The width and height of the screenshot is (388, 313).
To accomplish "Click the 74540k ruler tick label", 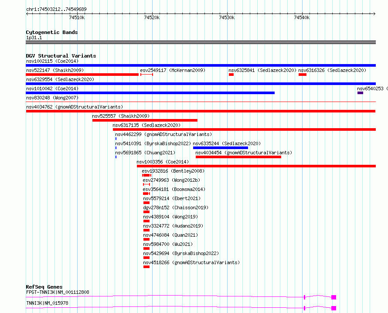I will tap(302, 17).
